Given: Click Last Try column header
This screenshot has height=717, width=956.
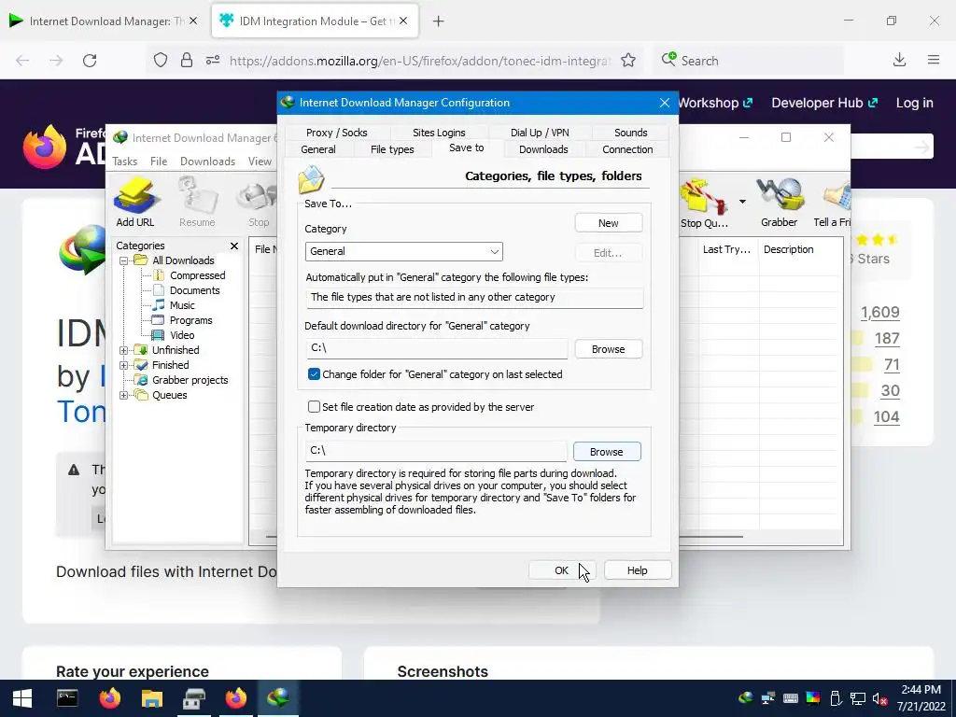Looking at the screenshot, I should pyautogui.click(x=726, y=249).
